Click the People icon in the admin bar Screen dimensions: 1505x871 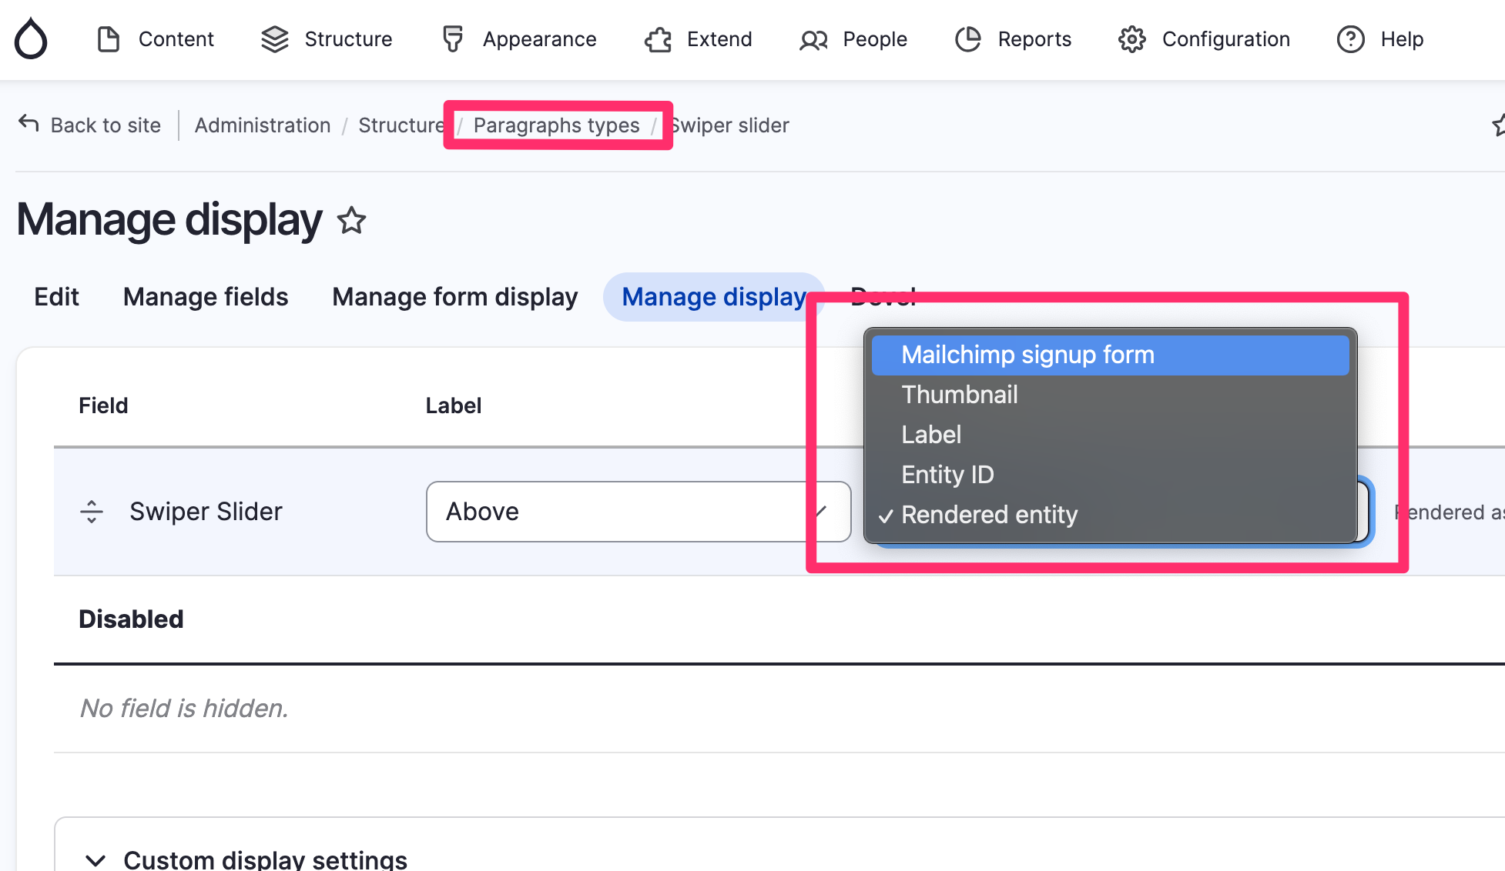(813, 39)
